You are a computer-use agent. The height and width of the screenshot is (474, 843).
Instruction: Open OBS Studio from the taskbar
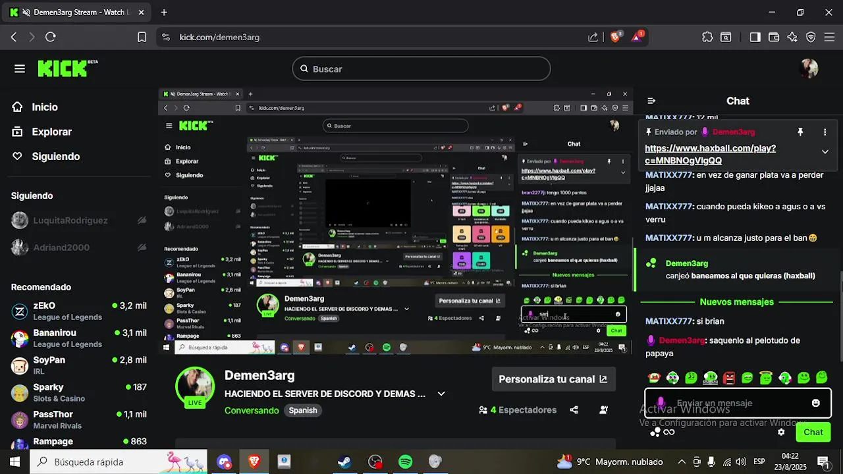click(375, 461)
